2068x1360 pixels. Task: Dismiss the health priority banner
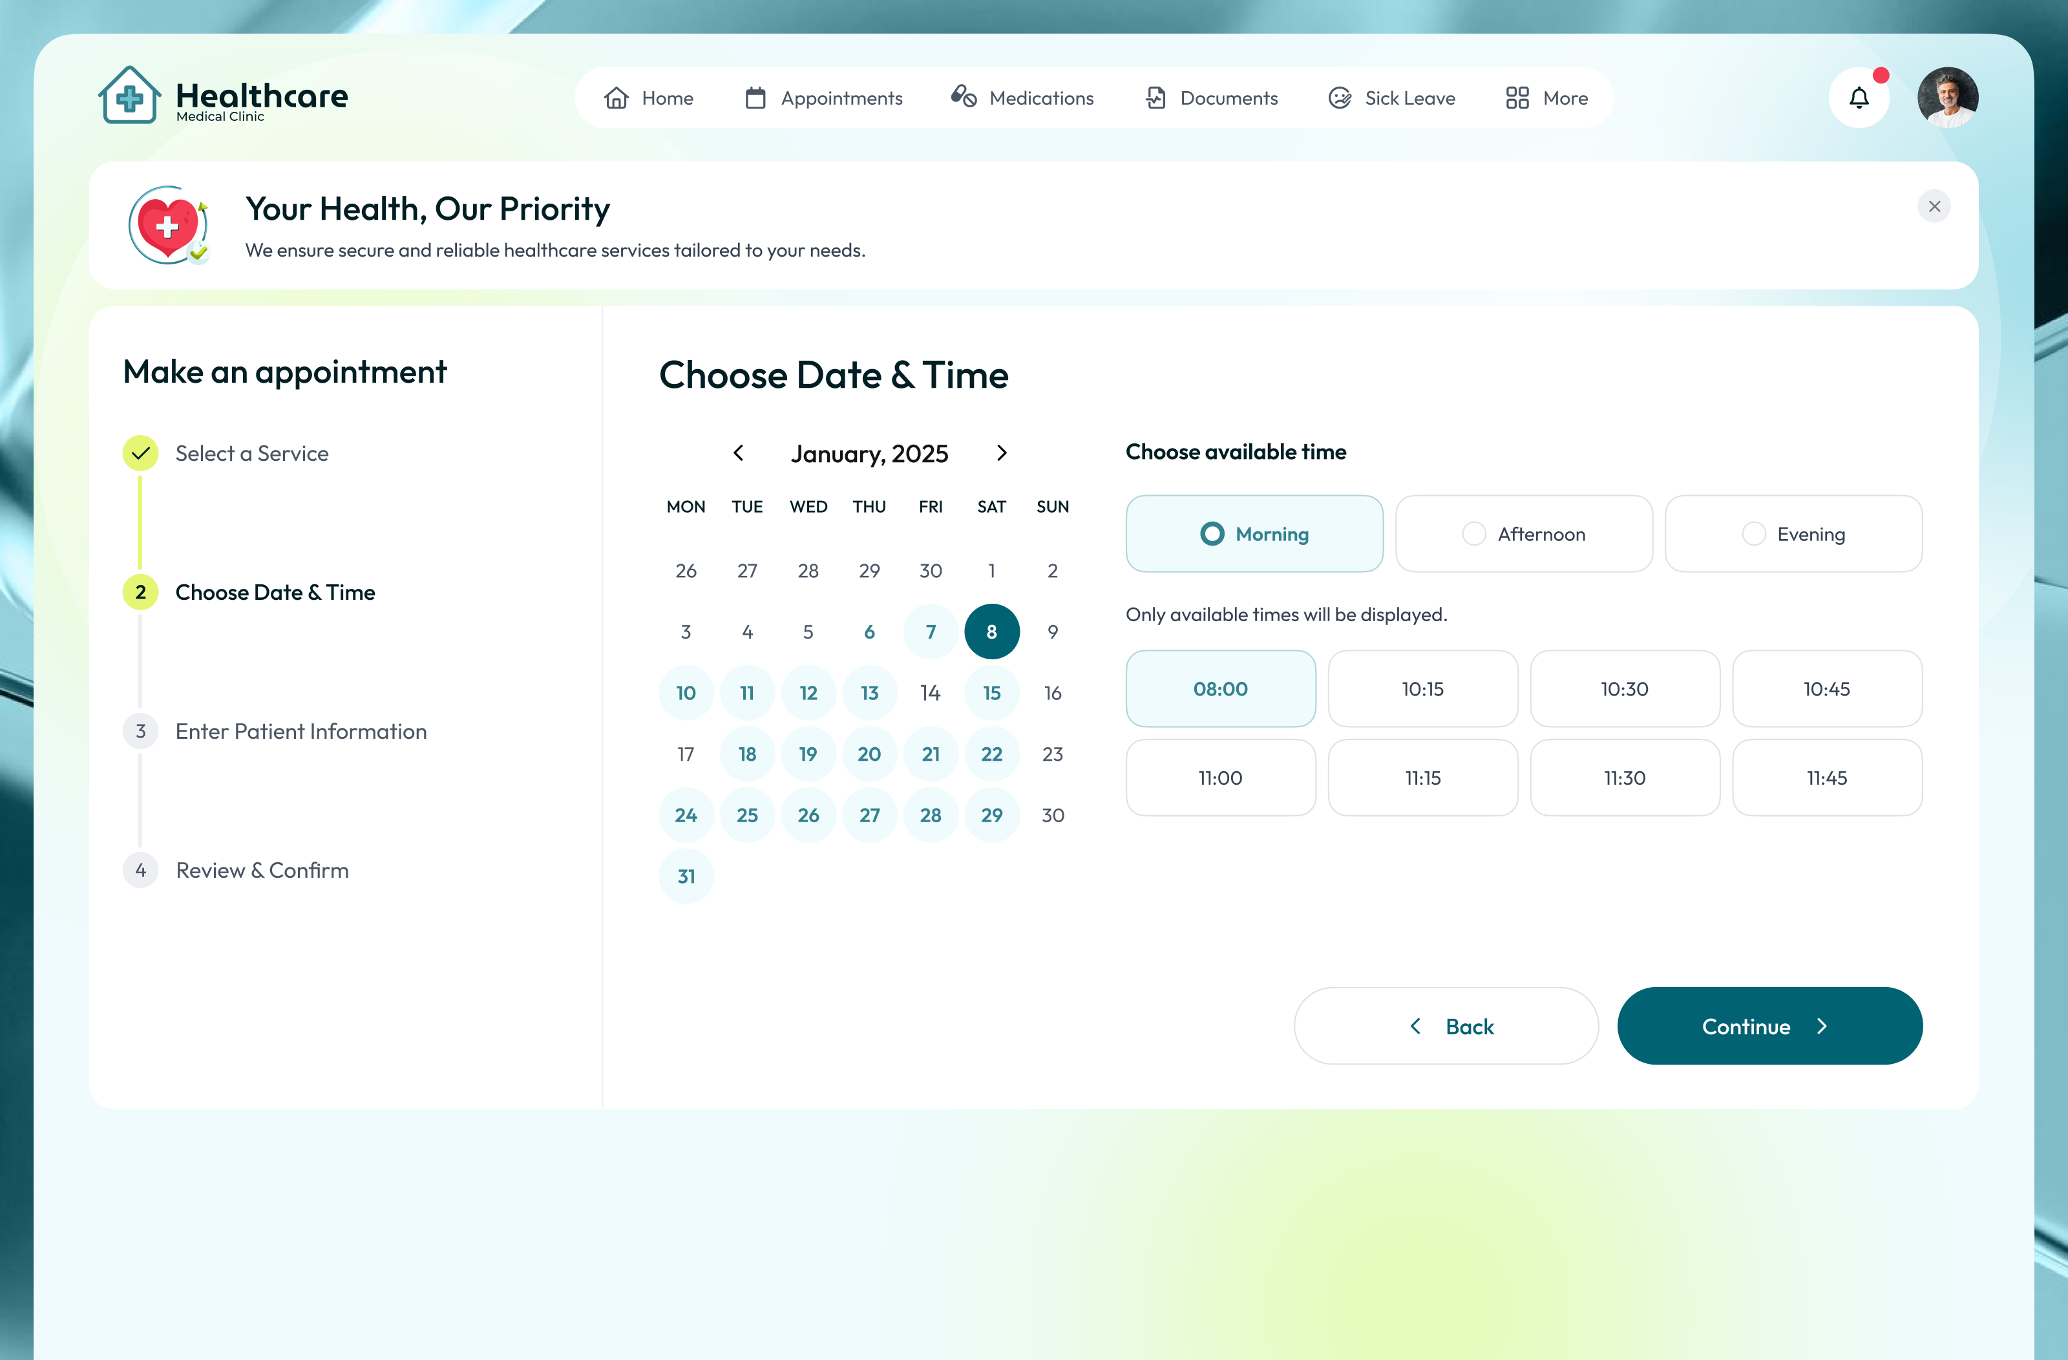1934,206
